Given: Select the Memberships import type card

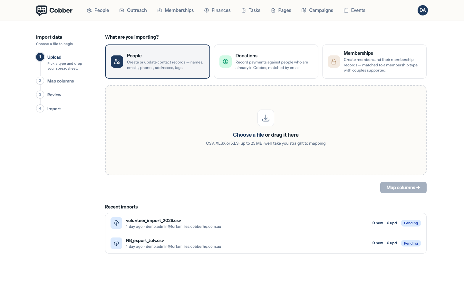Looking at the screenshot, I should (x=374, y=62).
